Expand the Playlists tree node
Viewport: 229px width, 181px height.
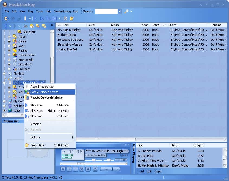pos(4,74)
